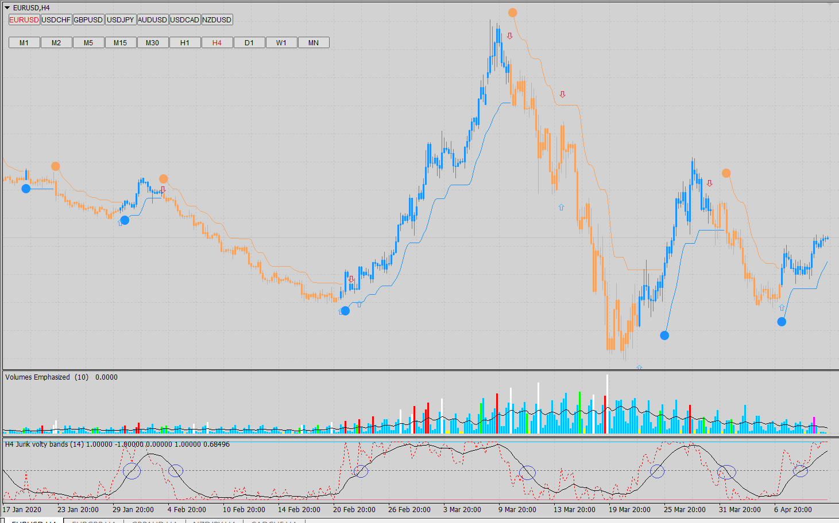Change timeframe to H1
Image resolution: width=839 pixels, height=523 pixels.
185,42
